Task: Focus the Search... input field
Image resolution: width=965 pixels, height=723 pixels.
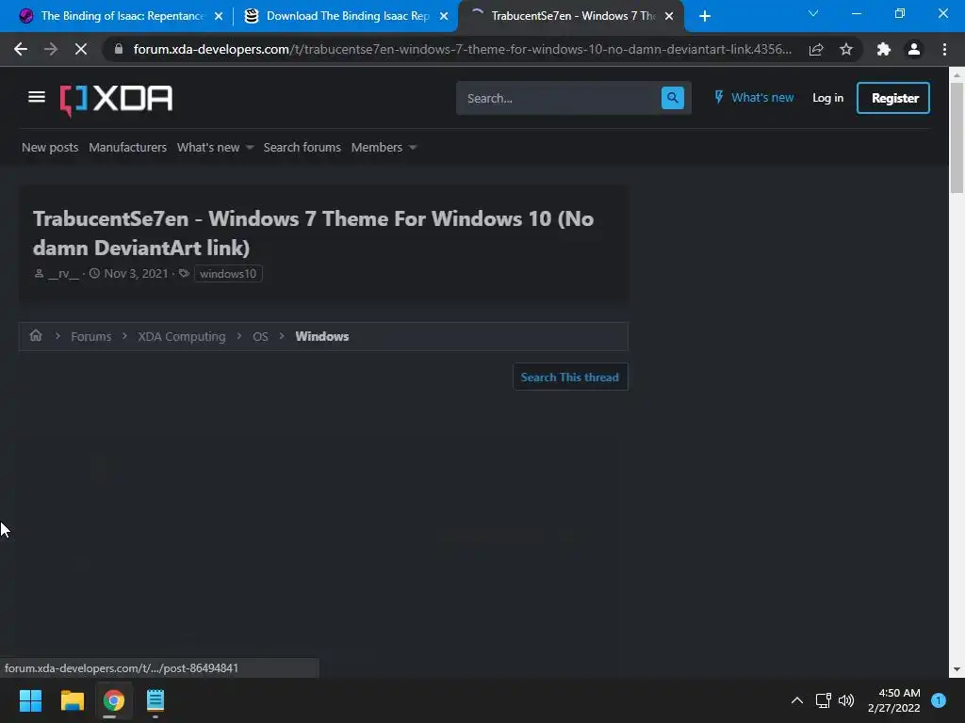Action: [559, 98]
